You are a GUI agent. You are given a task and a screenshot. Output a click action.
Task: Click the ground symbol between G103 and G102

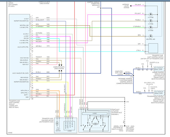[x=125, y=126]
